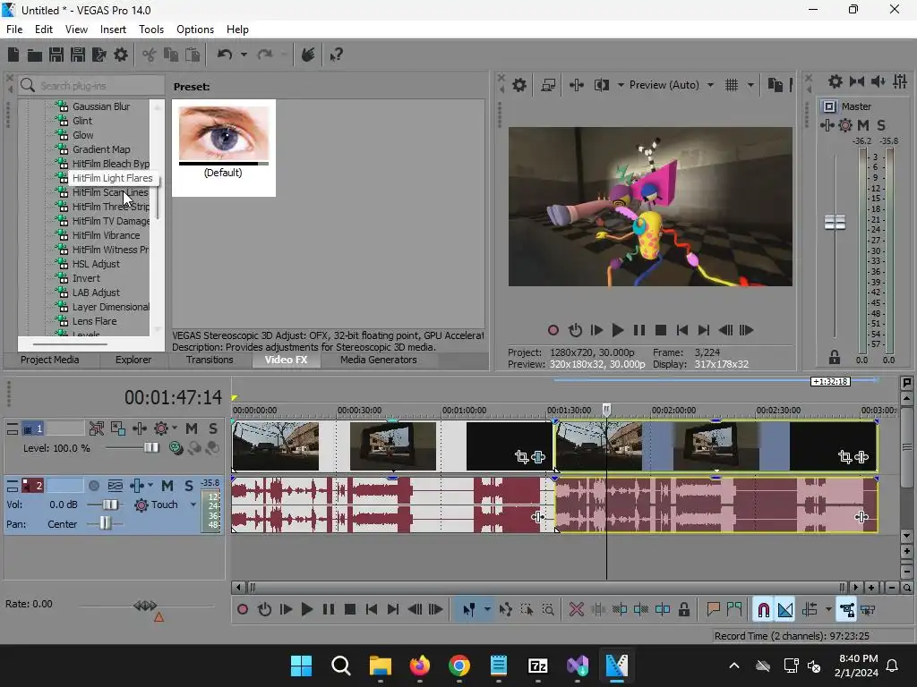The width and height of the screenshot is (917, 687).
Task: Mute audio track 2 with M button
Action: pos(167,486)
